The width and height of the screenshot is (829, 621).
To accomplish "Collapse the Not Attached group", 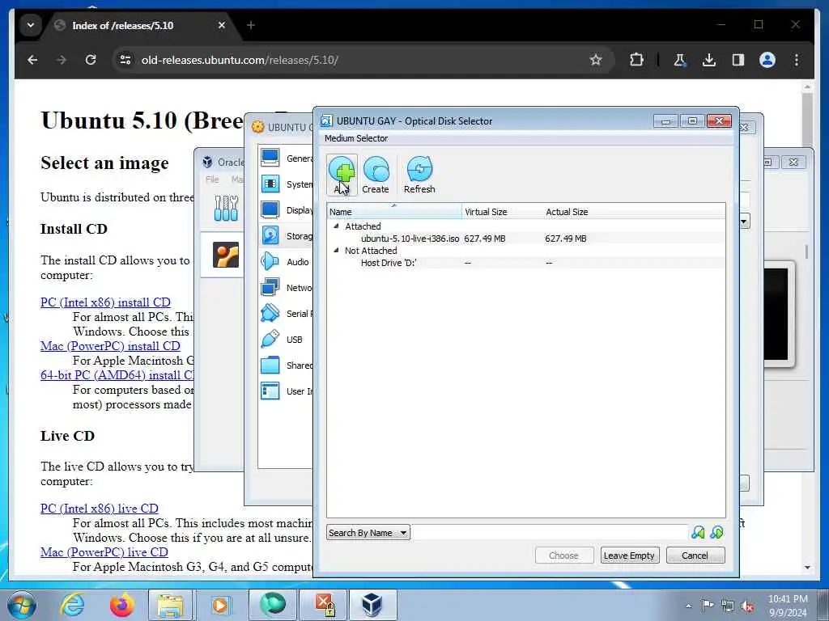I will [336, 251].
